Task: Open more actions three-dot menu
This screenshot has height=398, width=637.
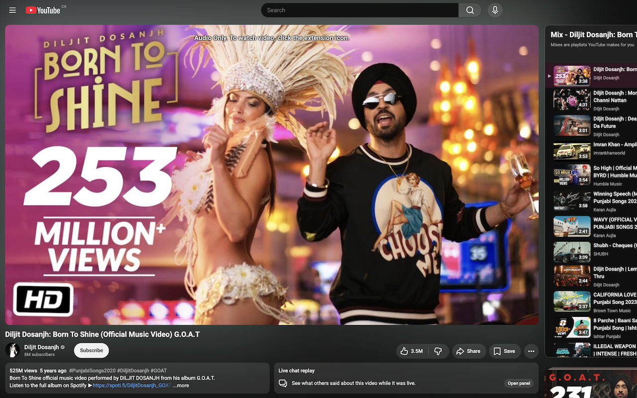Action: 531,351
